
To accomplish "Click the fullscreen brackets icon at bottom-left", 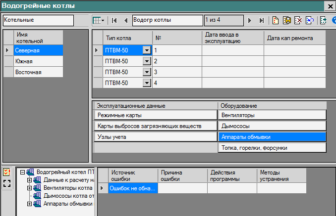I will coord(6,183).
